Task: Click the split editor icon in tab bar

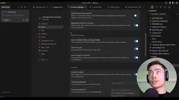Action: click(140, 7)
